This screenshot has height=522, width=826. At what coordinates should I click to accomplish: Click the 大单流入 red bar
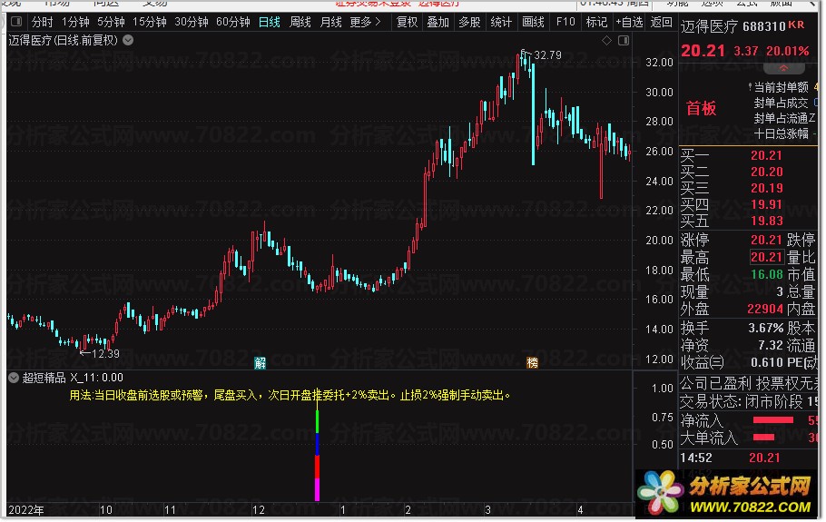click(763, 438)
